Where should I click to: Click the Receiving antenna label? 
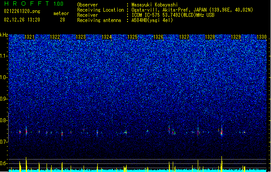[99, 20]
